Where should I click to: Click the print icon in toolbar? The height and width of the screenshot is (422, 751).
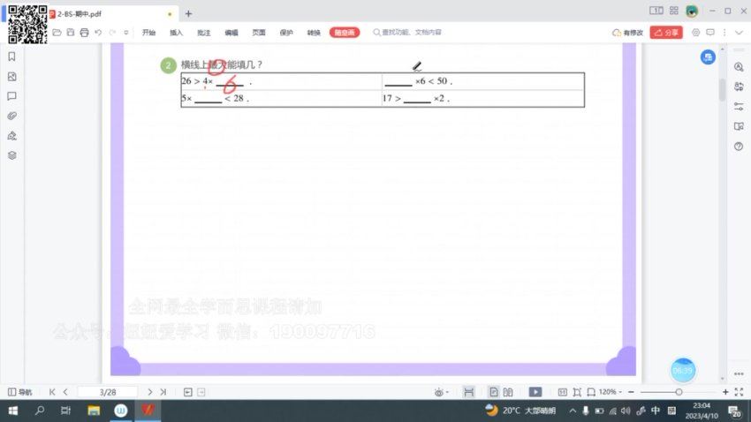pyautogui.click(x=84, y=33)
